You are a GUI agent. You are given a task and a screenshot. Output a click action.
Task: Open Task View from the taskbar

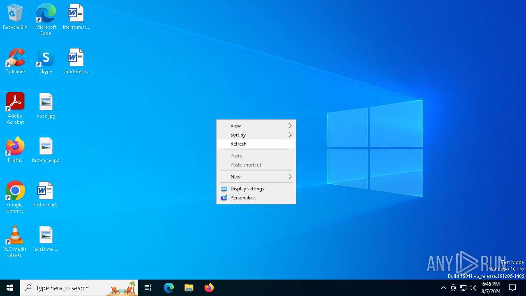(148, 288)
